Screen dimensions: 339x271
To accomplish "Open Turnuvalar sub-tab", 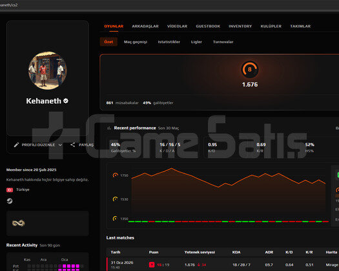I will [223, 42].
